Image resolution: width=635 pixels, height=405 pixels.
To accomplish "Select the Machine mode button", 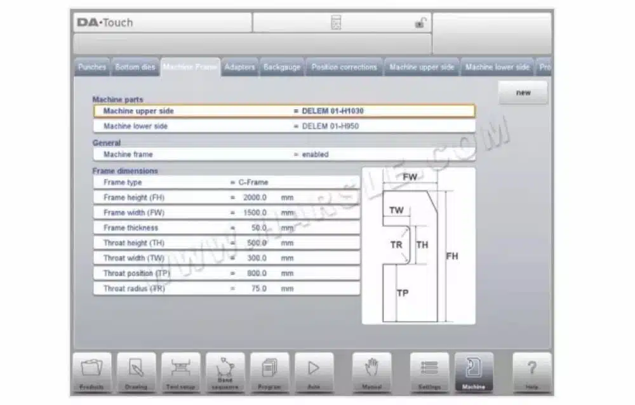I will [474, 373].
